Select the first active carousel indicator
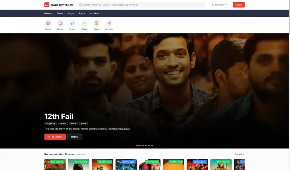 (x=138, y=146)
